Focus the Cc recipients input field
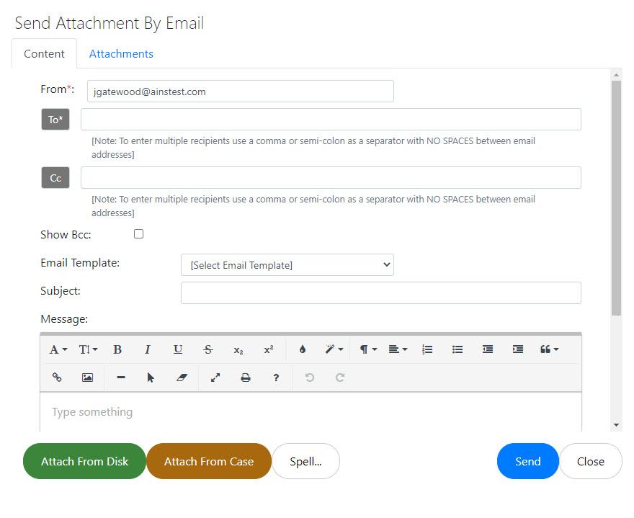634x518 pixels. point(331,177)
